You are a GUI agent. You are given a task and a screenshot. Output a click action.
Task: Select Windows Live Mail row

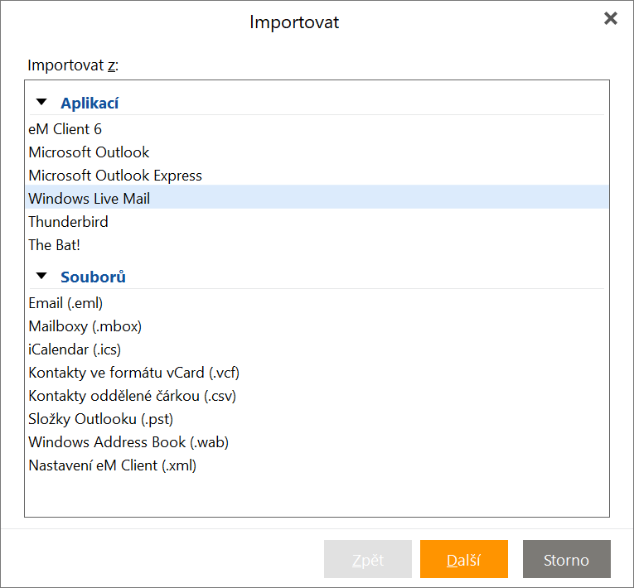pyautogui.click(x=317, y=197)
